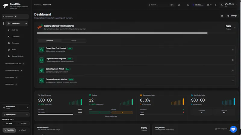This screenshot has height=135, width=241.
Task: Click the Templates icon
Action: click(x=9, y=43)
